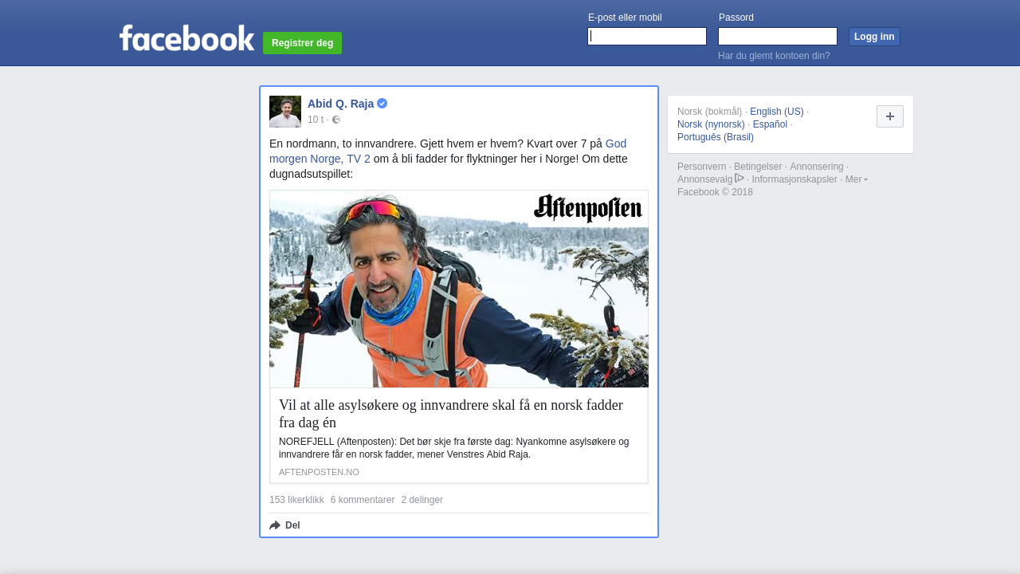Viewport: 1020px width, 574px height.
Task: Open the Annonsering footer link
Action: (x=816, y=167)
